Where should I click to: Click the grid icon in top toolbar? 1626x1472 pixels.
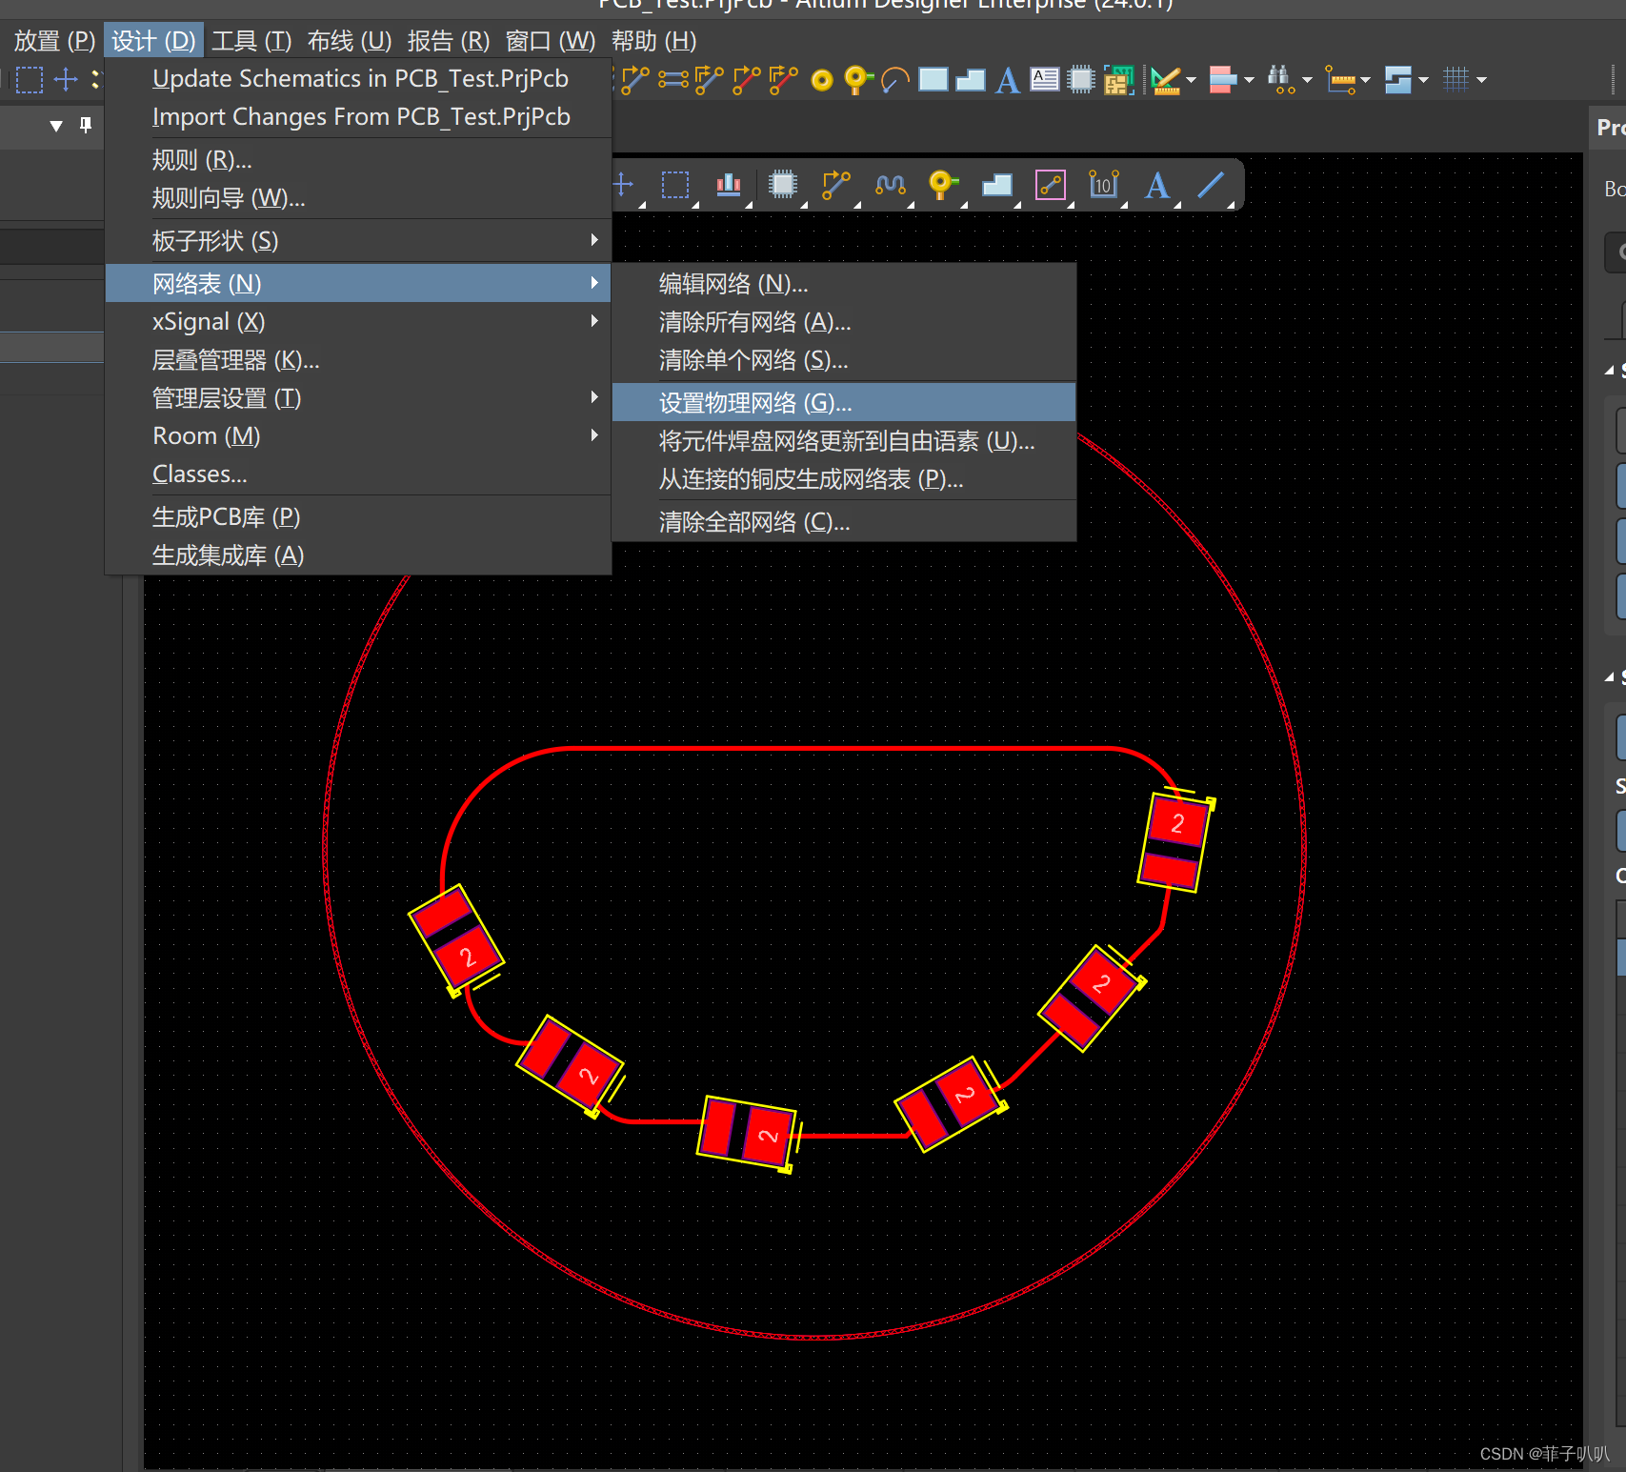click(1455, 79)
